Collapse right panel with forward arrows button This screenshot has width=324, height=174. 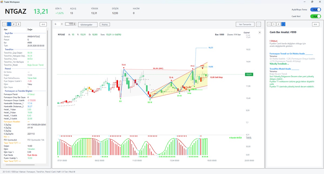(315, 24)
